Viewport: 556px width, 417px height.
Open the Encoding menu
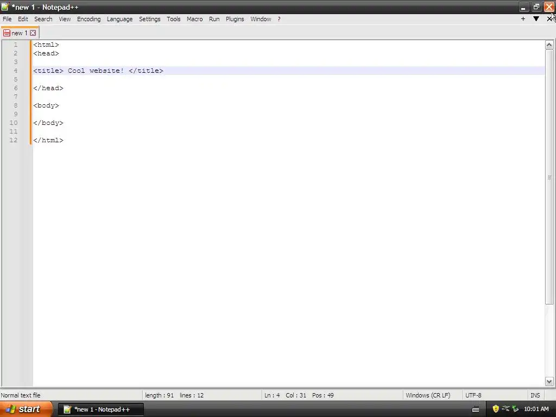pyautogui.click(x=89, y=19)
